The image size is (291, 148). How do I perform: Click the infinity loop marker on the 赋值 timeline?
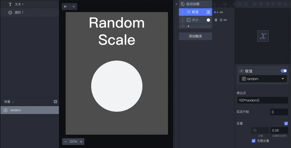pos(221,12)
